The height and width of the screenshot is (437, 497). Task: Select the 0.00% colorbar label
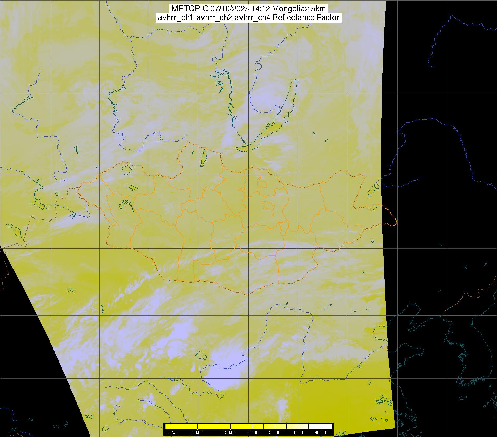(169, 433)
